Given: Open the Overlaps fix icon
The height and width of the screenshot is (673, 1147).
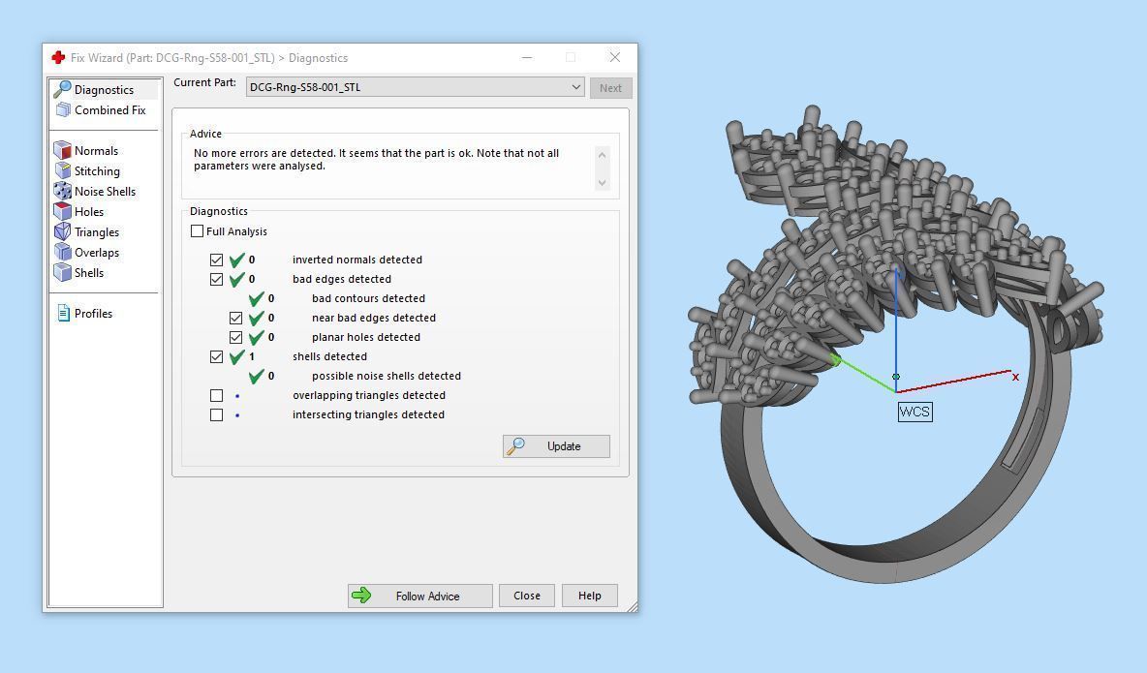Looking at the screenshot, I should click(x=63, y=253).
